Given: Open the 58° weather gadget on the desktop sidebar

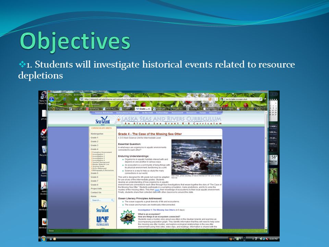Looking at the screenshot, I should tap(273, 160).
